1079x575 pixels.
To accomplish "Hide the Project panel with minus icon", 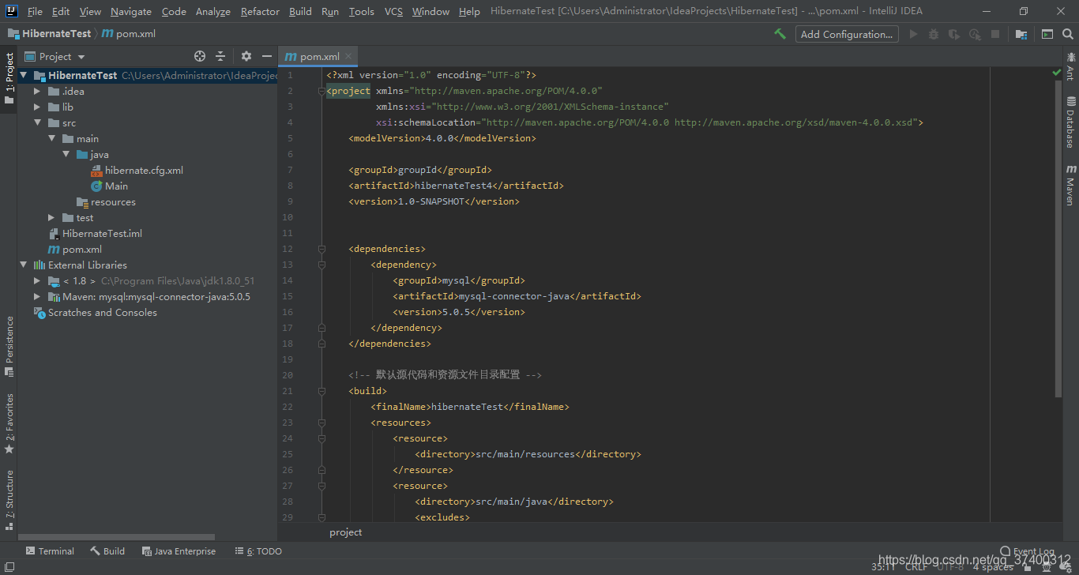I will tap(267, 56).
